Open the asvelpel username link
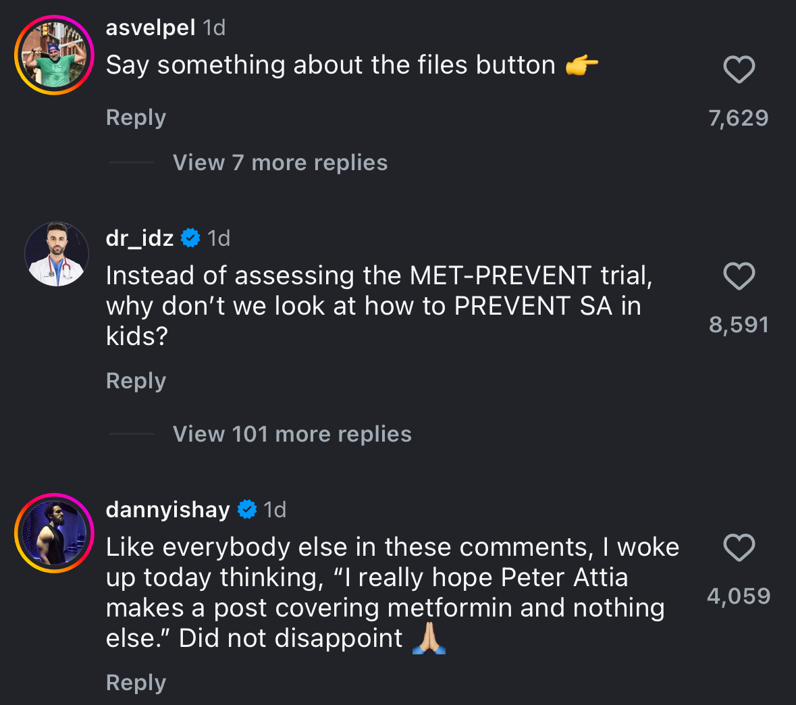Screen dimensions: 796x705 tap(151, 28)
